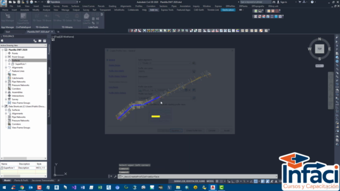Click the TD-Mina ribbon icon
Image resolution: width=340 pixels, height=191 pixels.
(x=57, y=18)
